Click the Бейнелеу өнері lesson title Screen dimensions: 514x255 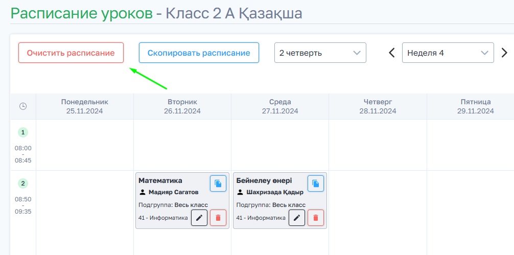pyautogui.click(x=264, y=180)
